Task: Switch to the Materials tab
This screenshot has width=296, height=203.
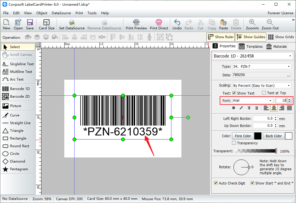Action: coord(276,46)
